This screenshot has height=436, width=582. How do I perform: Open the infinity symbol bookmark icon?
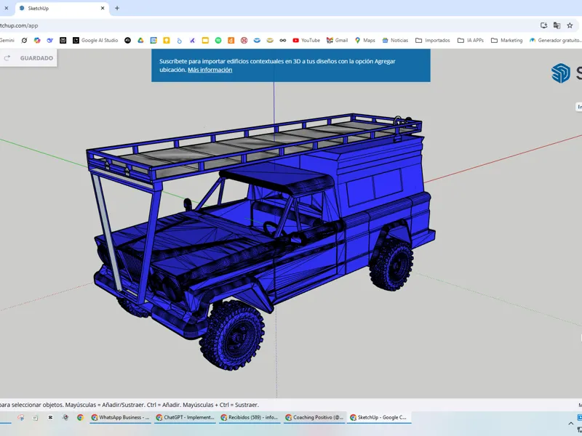283,41
